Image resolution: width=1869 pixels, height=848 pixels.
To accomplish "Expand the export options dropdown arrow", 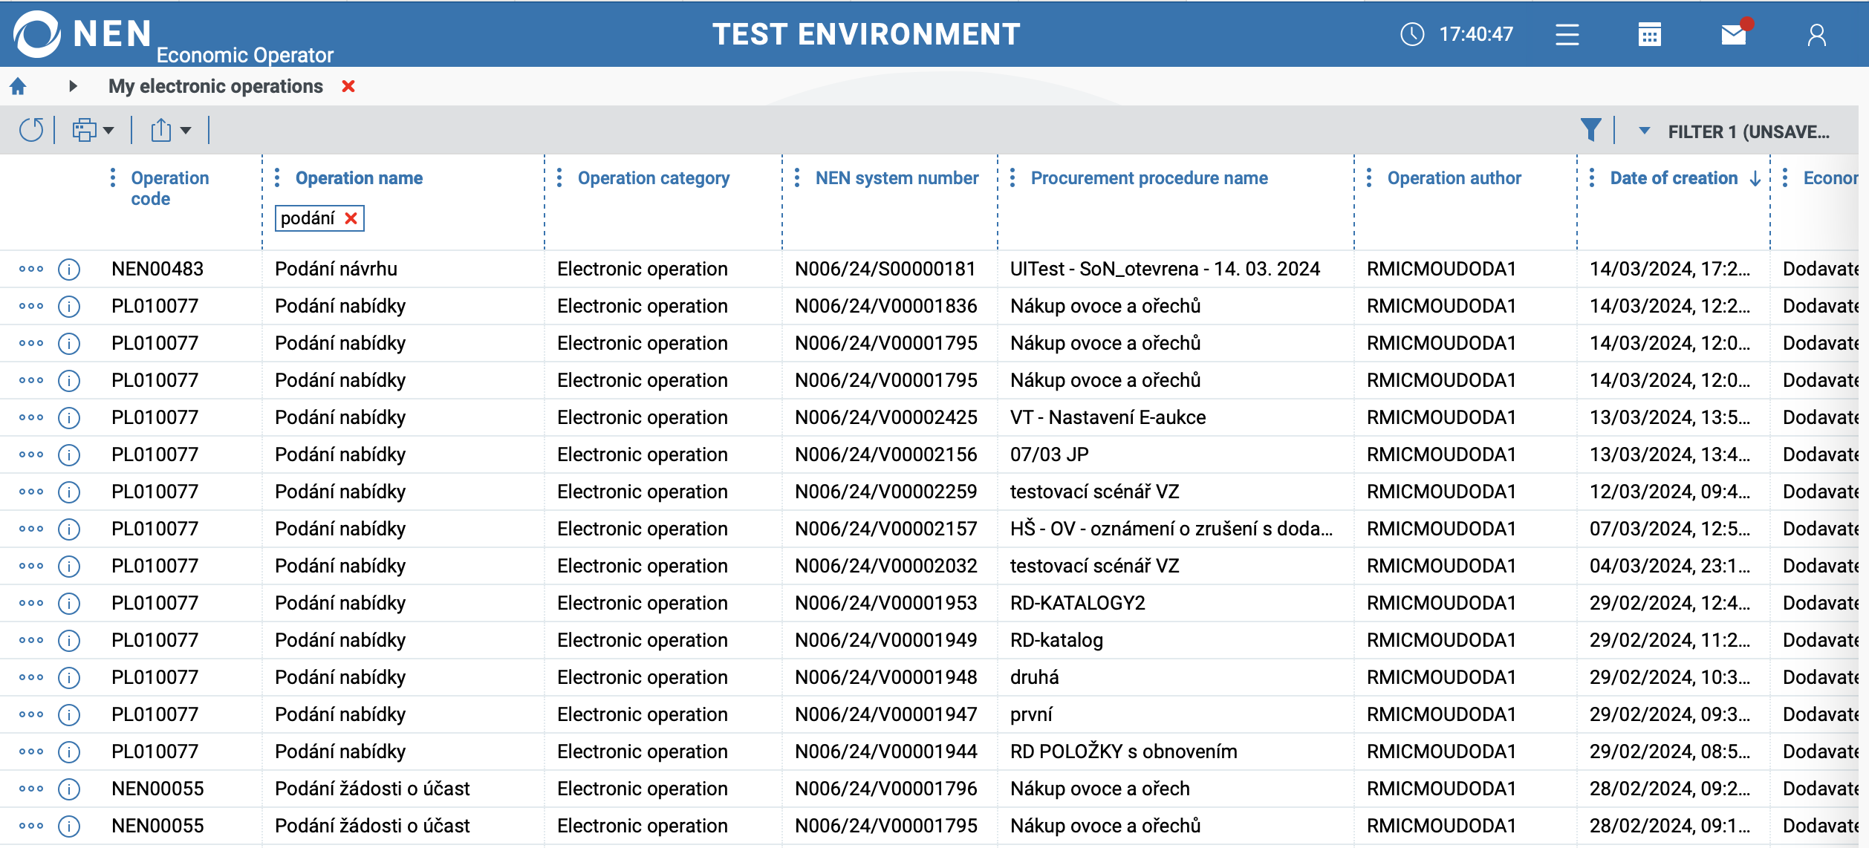I will pyautogui.click(x=186, y=131).
